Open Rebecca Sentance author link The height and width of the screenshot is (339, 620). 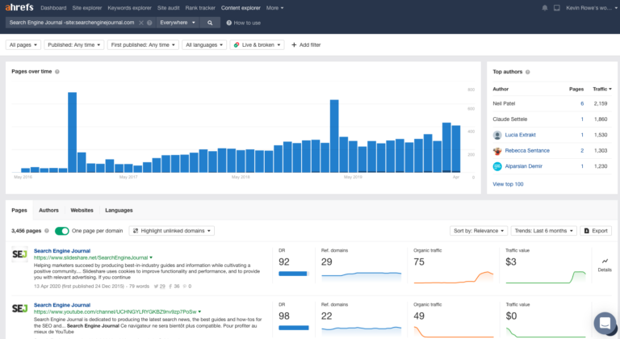(527, 151)
